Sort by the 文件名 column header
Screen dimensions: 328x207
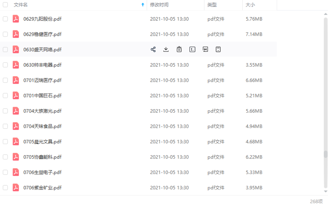point(20,5)
